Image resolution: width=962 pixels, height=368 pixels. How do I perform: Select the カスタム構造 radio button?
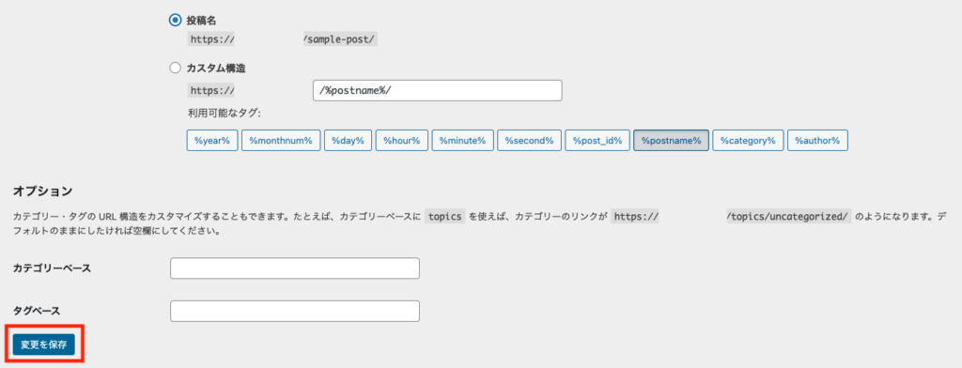(x=175, y=69)
